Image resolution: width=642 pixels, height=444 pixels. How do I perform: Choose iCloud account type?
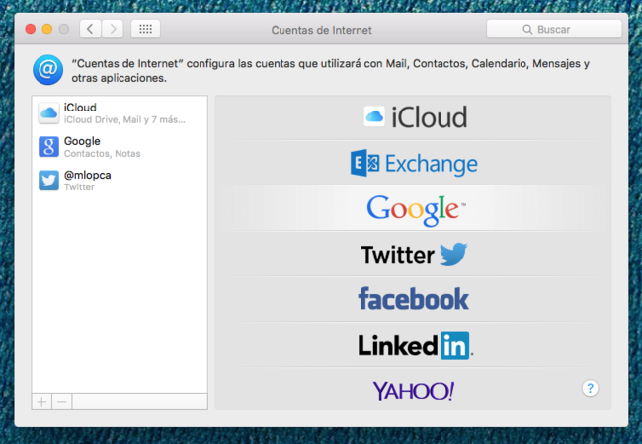point(413,117)
